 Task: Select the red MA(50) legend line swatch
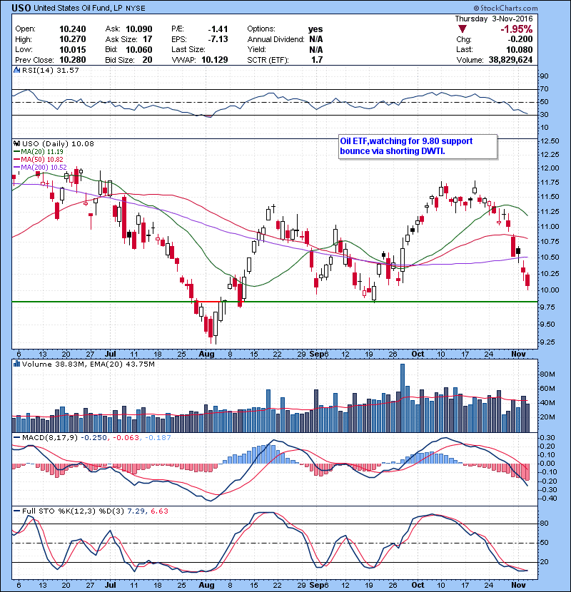[x=16, y=159]
